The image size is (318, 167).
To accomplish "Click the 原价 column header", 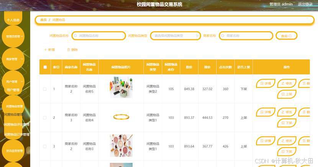I will pos(189,67).
